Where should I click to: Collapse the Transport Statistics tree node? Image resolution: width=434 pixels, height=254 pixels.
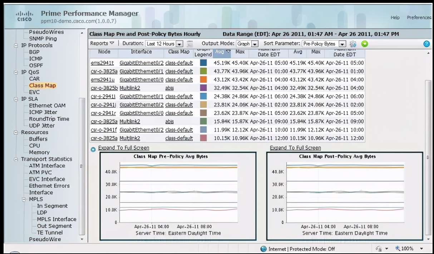point(16,159)
